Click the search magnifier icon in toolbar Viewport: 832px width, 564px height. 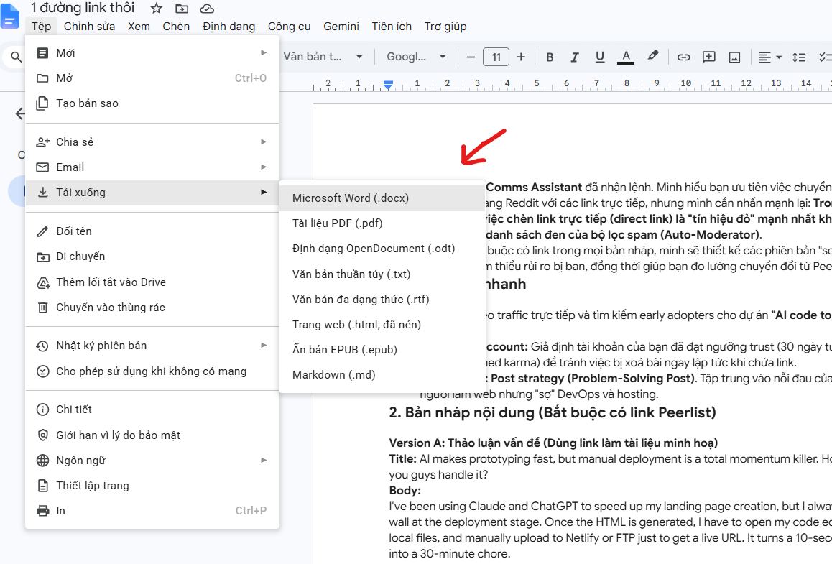click(17, 57)
